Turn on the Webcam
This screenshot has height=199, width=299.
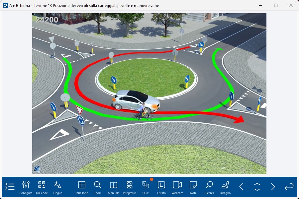(177, 187)
